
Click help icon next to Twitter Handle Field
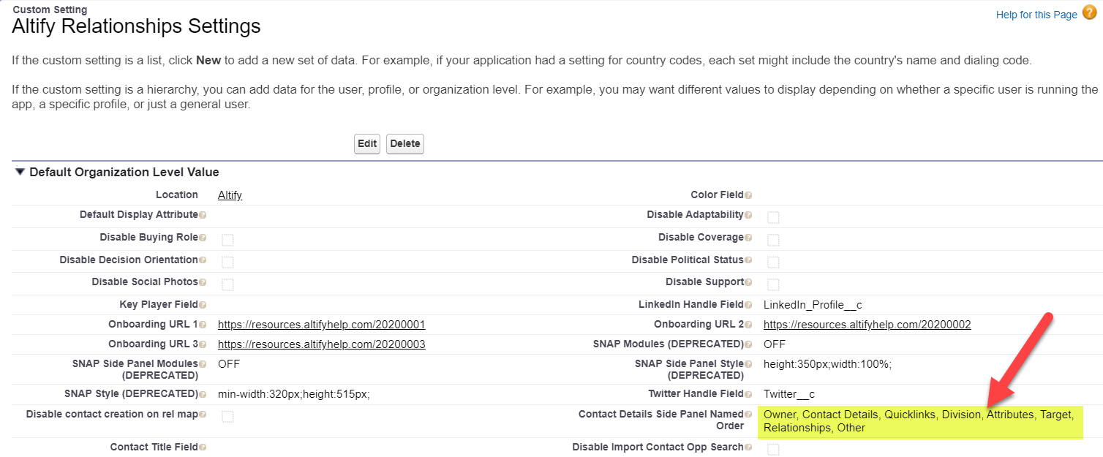[x=748, y=394]
